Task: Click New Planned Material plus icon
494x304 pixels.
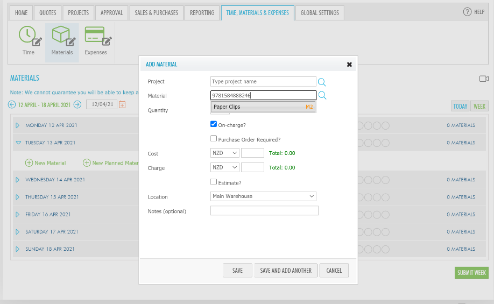Action: pos(87,162)
